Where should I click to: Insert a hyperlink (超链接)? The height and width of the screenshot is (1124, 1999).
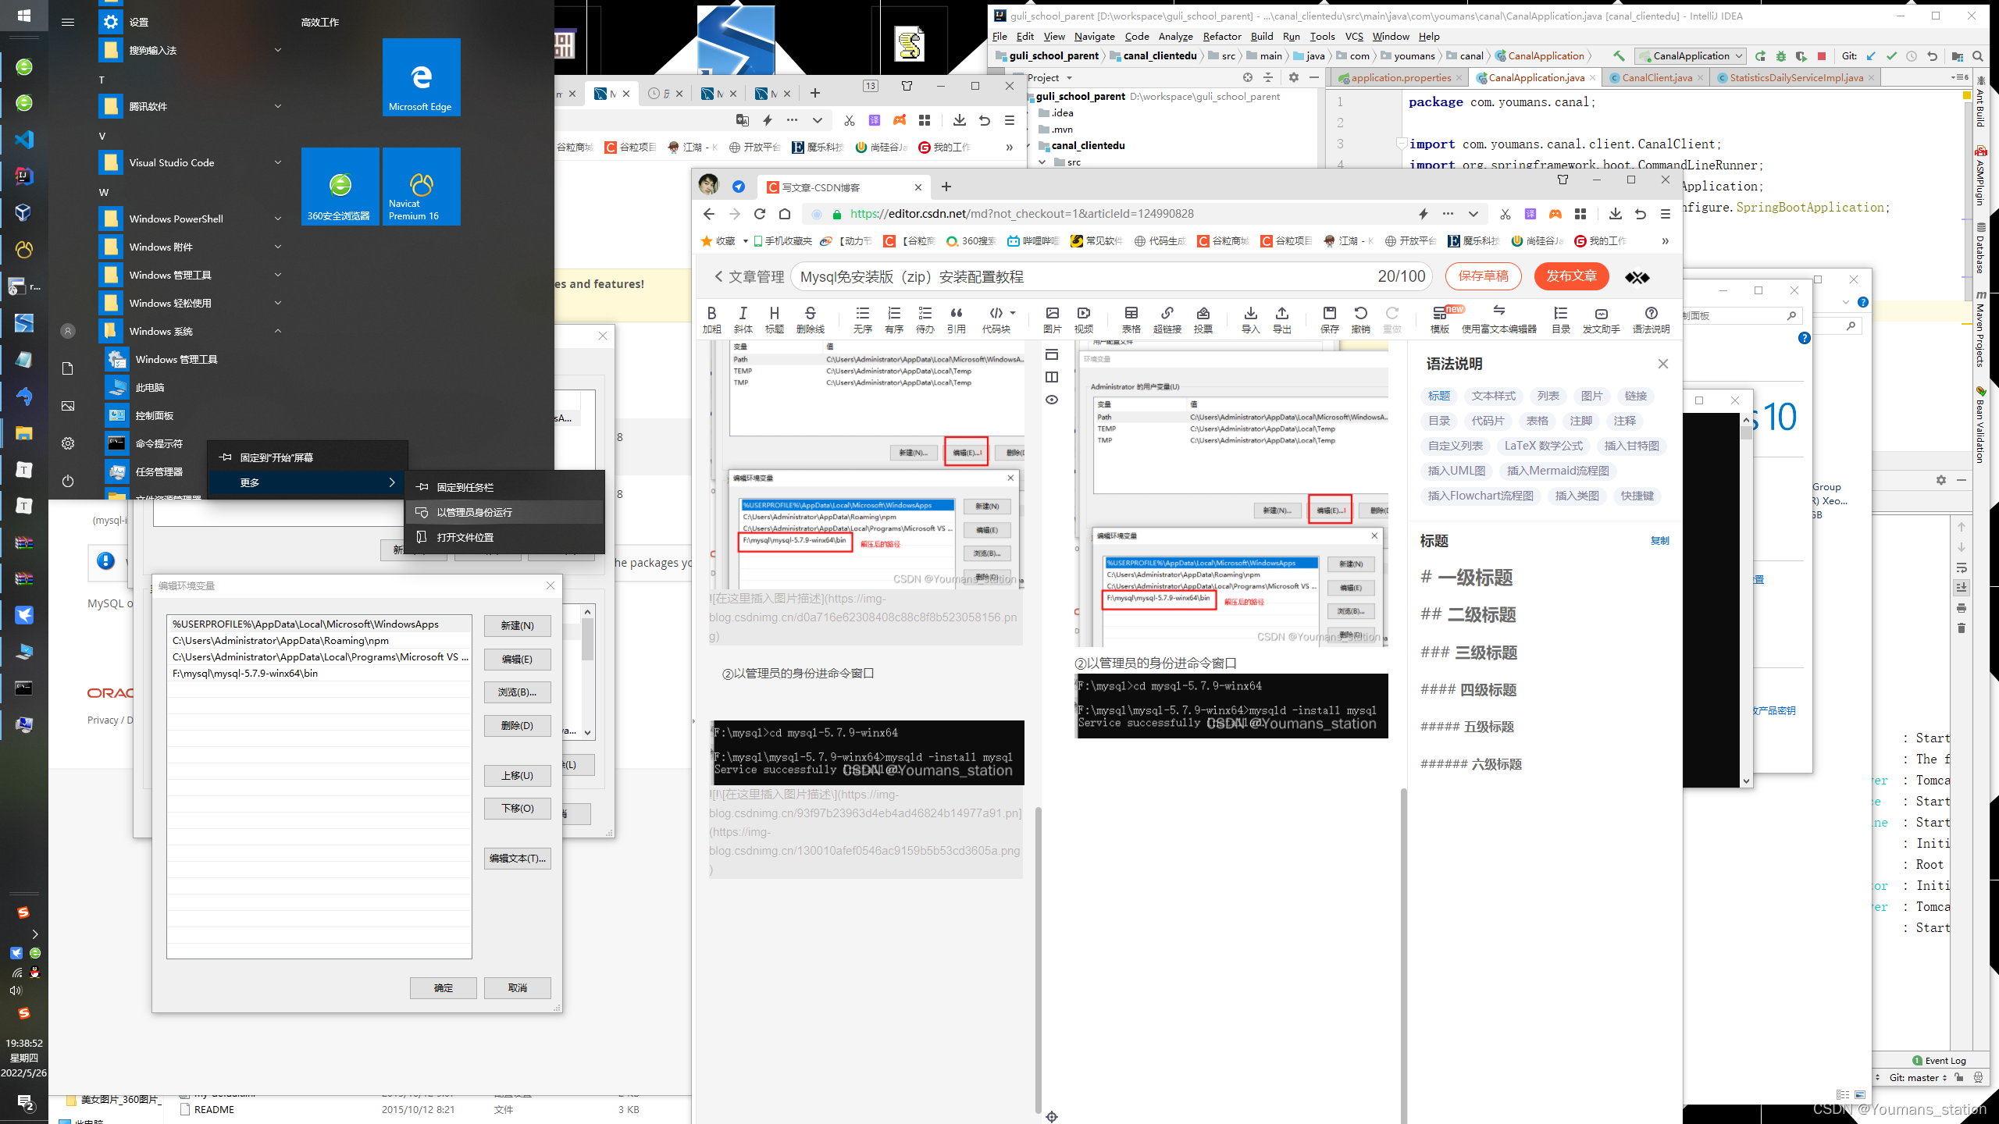coord(1167,319)
